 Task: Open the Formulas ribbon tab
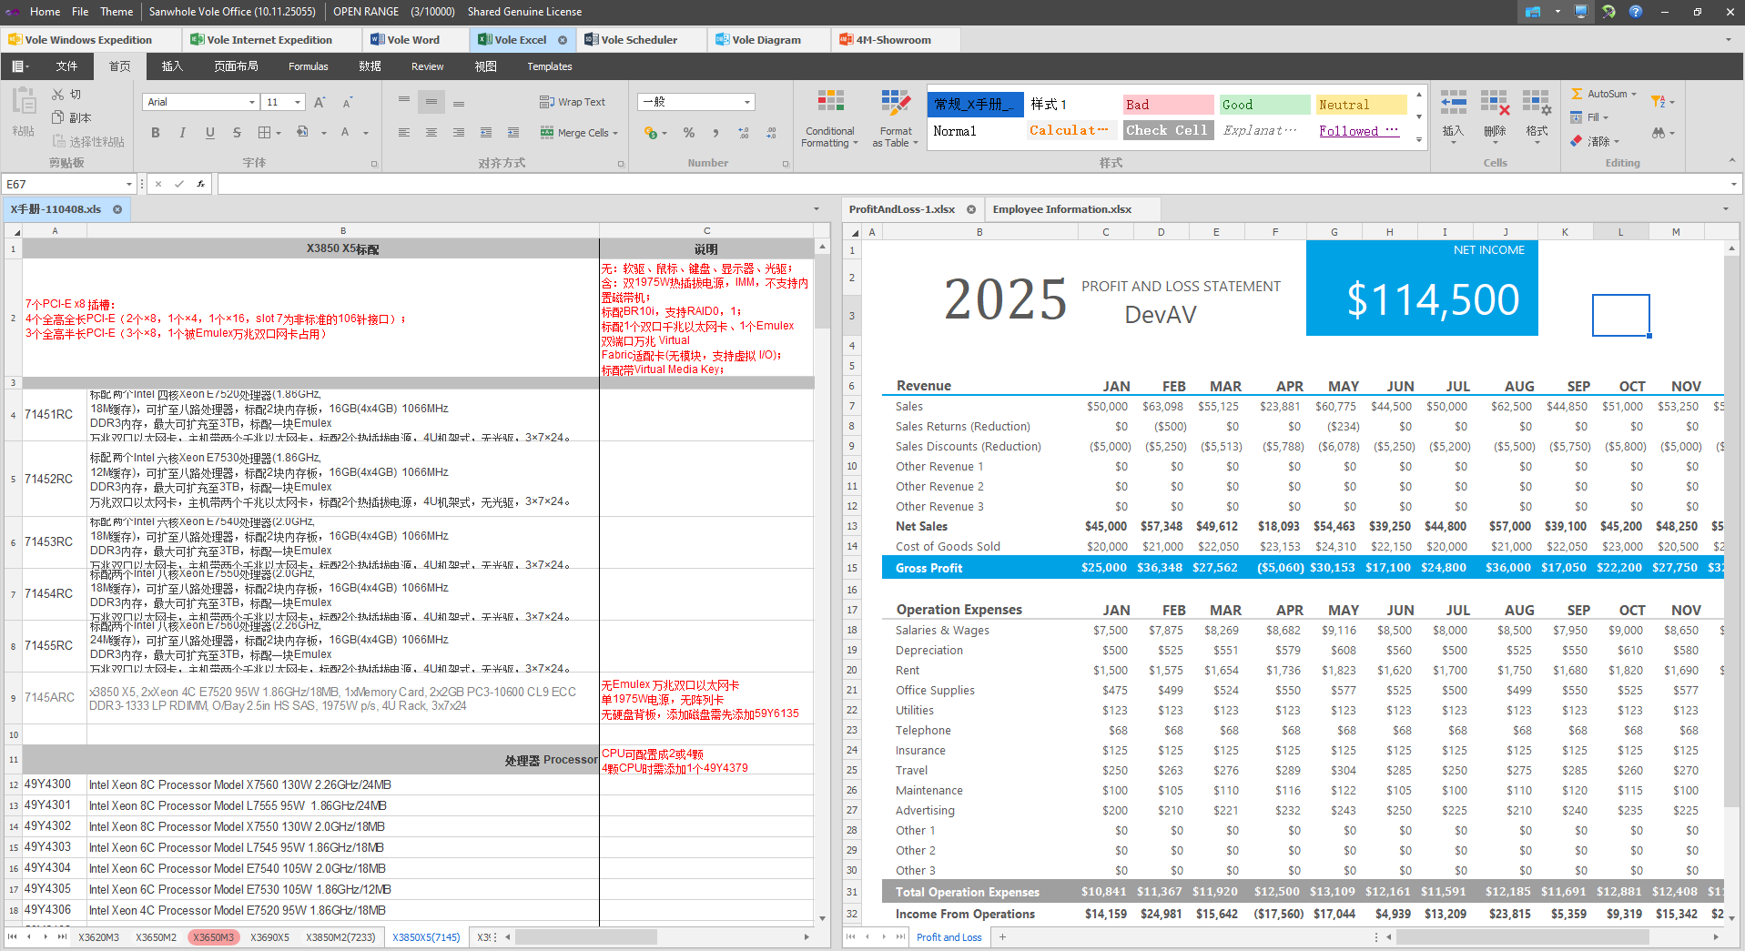(309, 66)
